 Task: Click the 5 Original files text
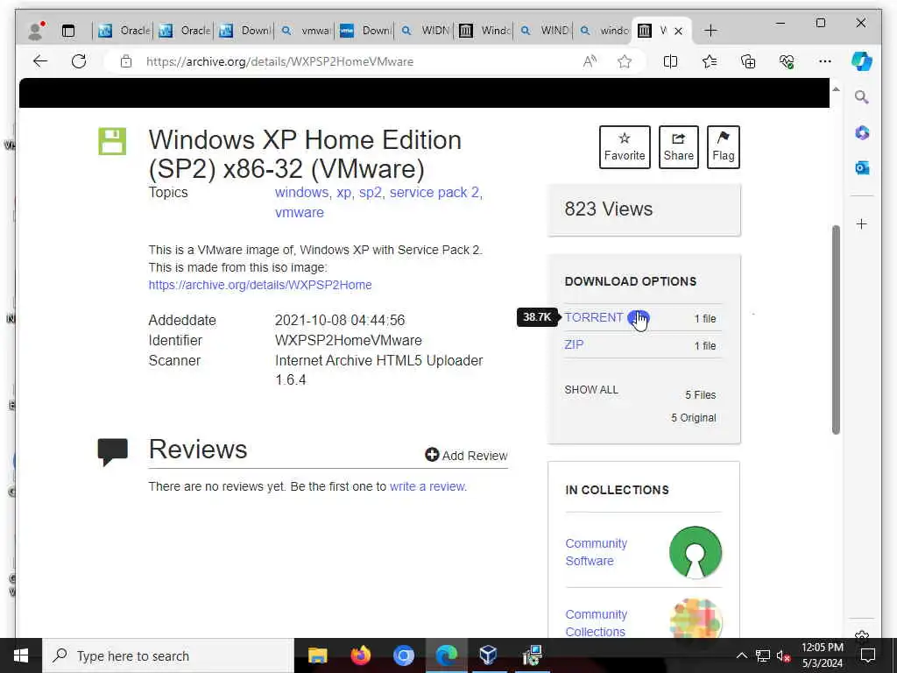694,418
